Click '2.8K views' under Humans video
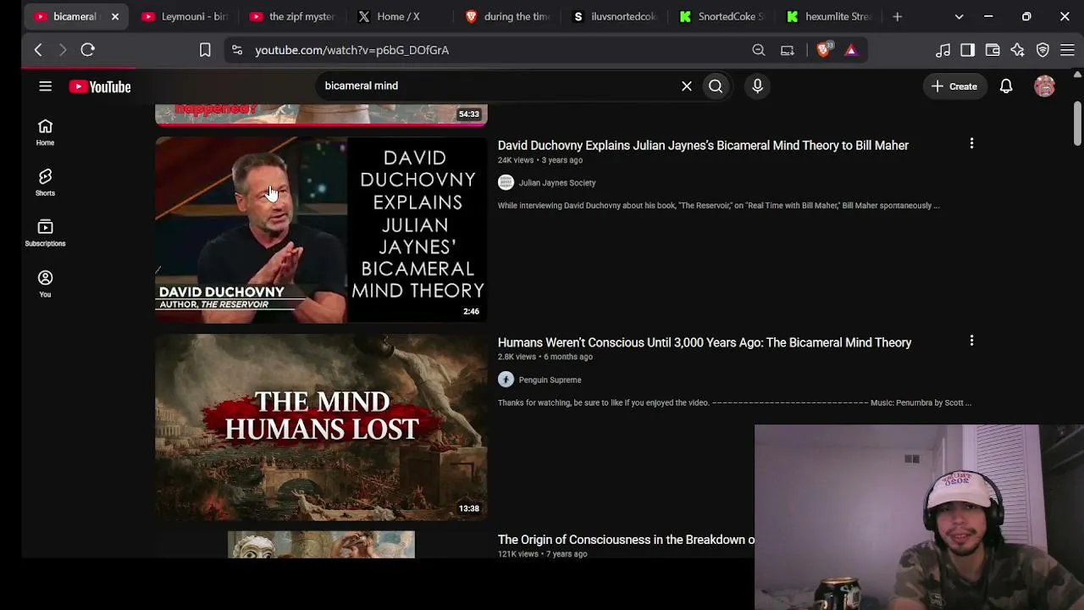The height and width of the screenshot is (610, 1084). coord(517,357)
